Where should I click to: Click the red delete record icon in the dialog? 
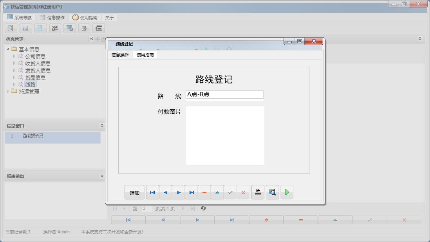pos(204,192)
